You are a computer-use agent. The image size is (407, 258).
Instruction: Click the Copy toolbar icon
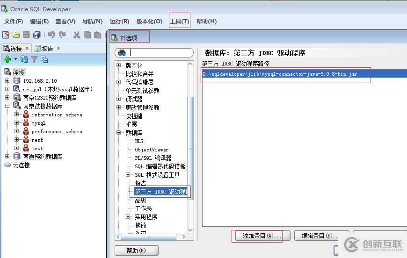(87, 35)
